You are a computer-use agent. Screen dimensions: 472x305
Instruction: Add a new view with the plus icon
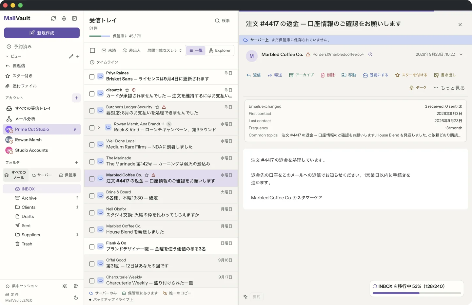coord(78,56)
